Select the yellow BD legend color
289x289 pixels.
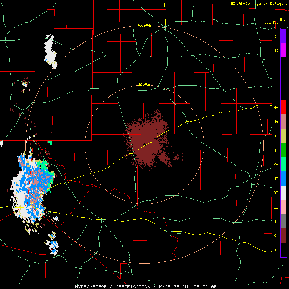click(284, 136)
